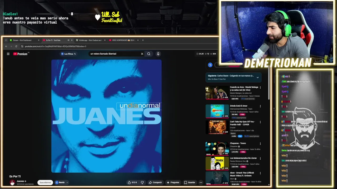This screenshot has width=337, height=189.
Task: Open the Chayanne - Torero thumbnail
Action: [x=217, y=149]
